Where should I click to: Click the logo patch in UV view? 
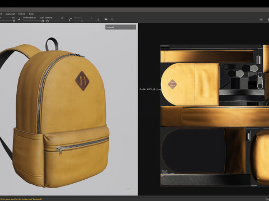[x=172, y=84]
